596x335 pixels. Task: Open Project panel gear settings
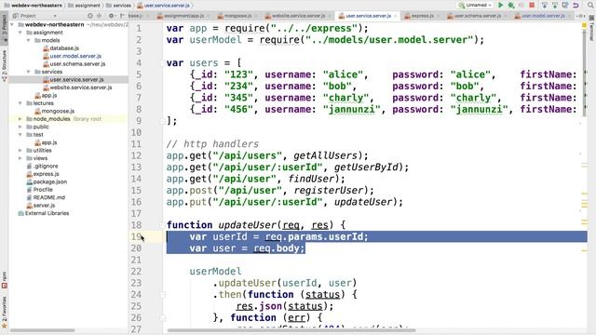[x=112, y=16]
